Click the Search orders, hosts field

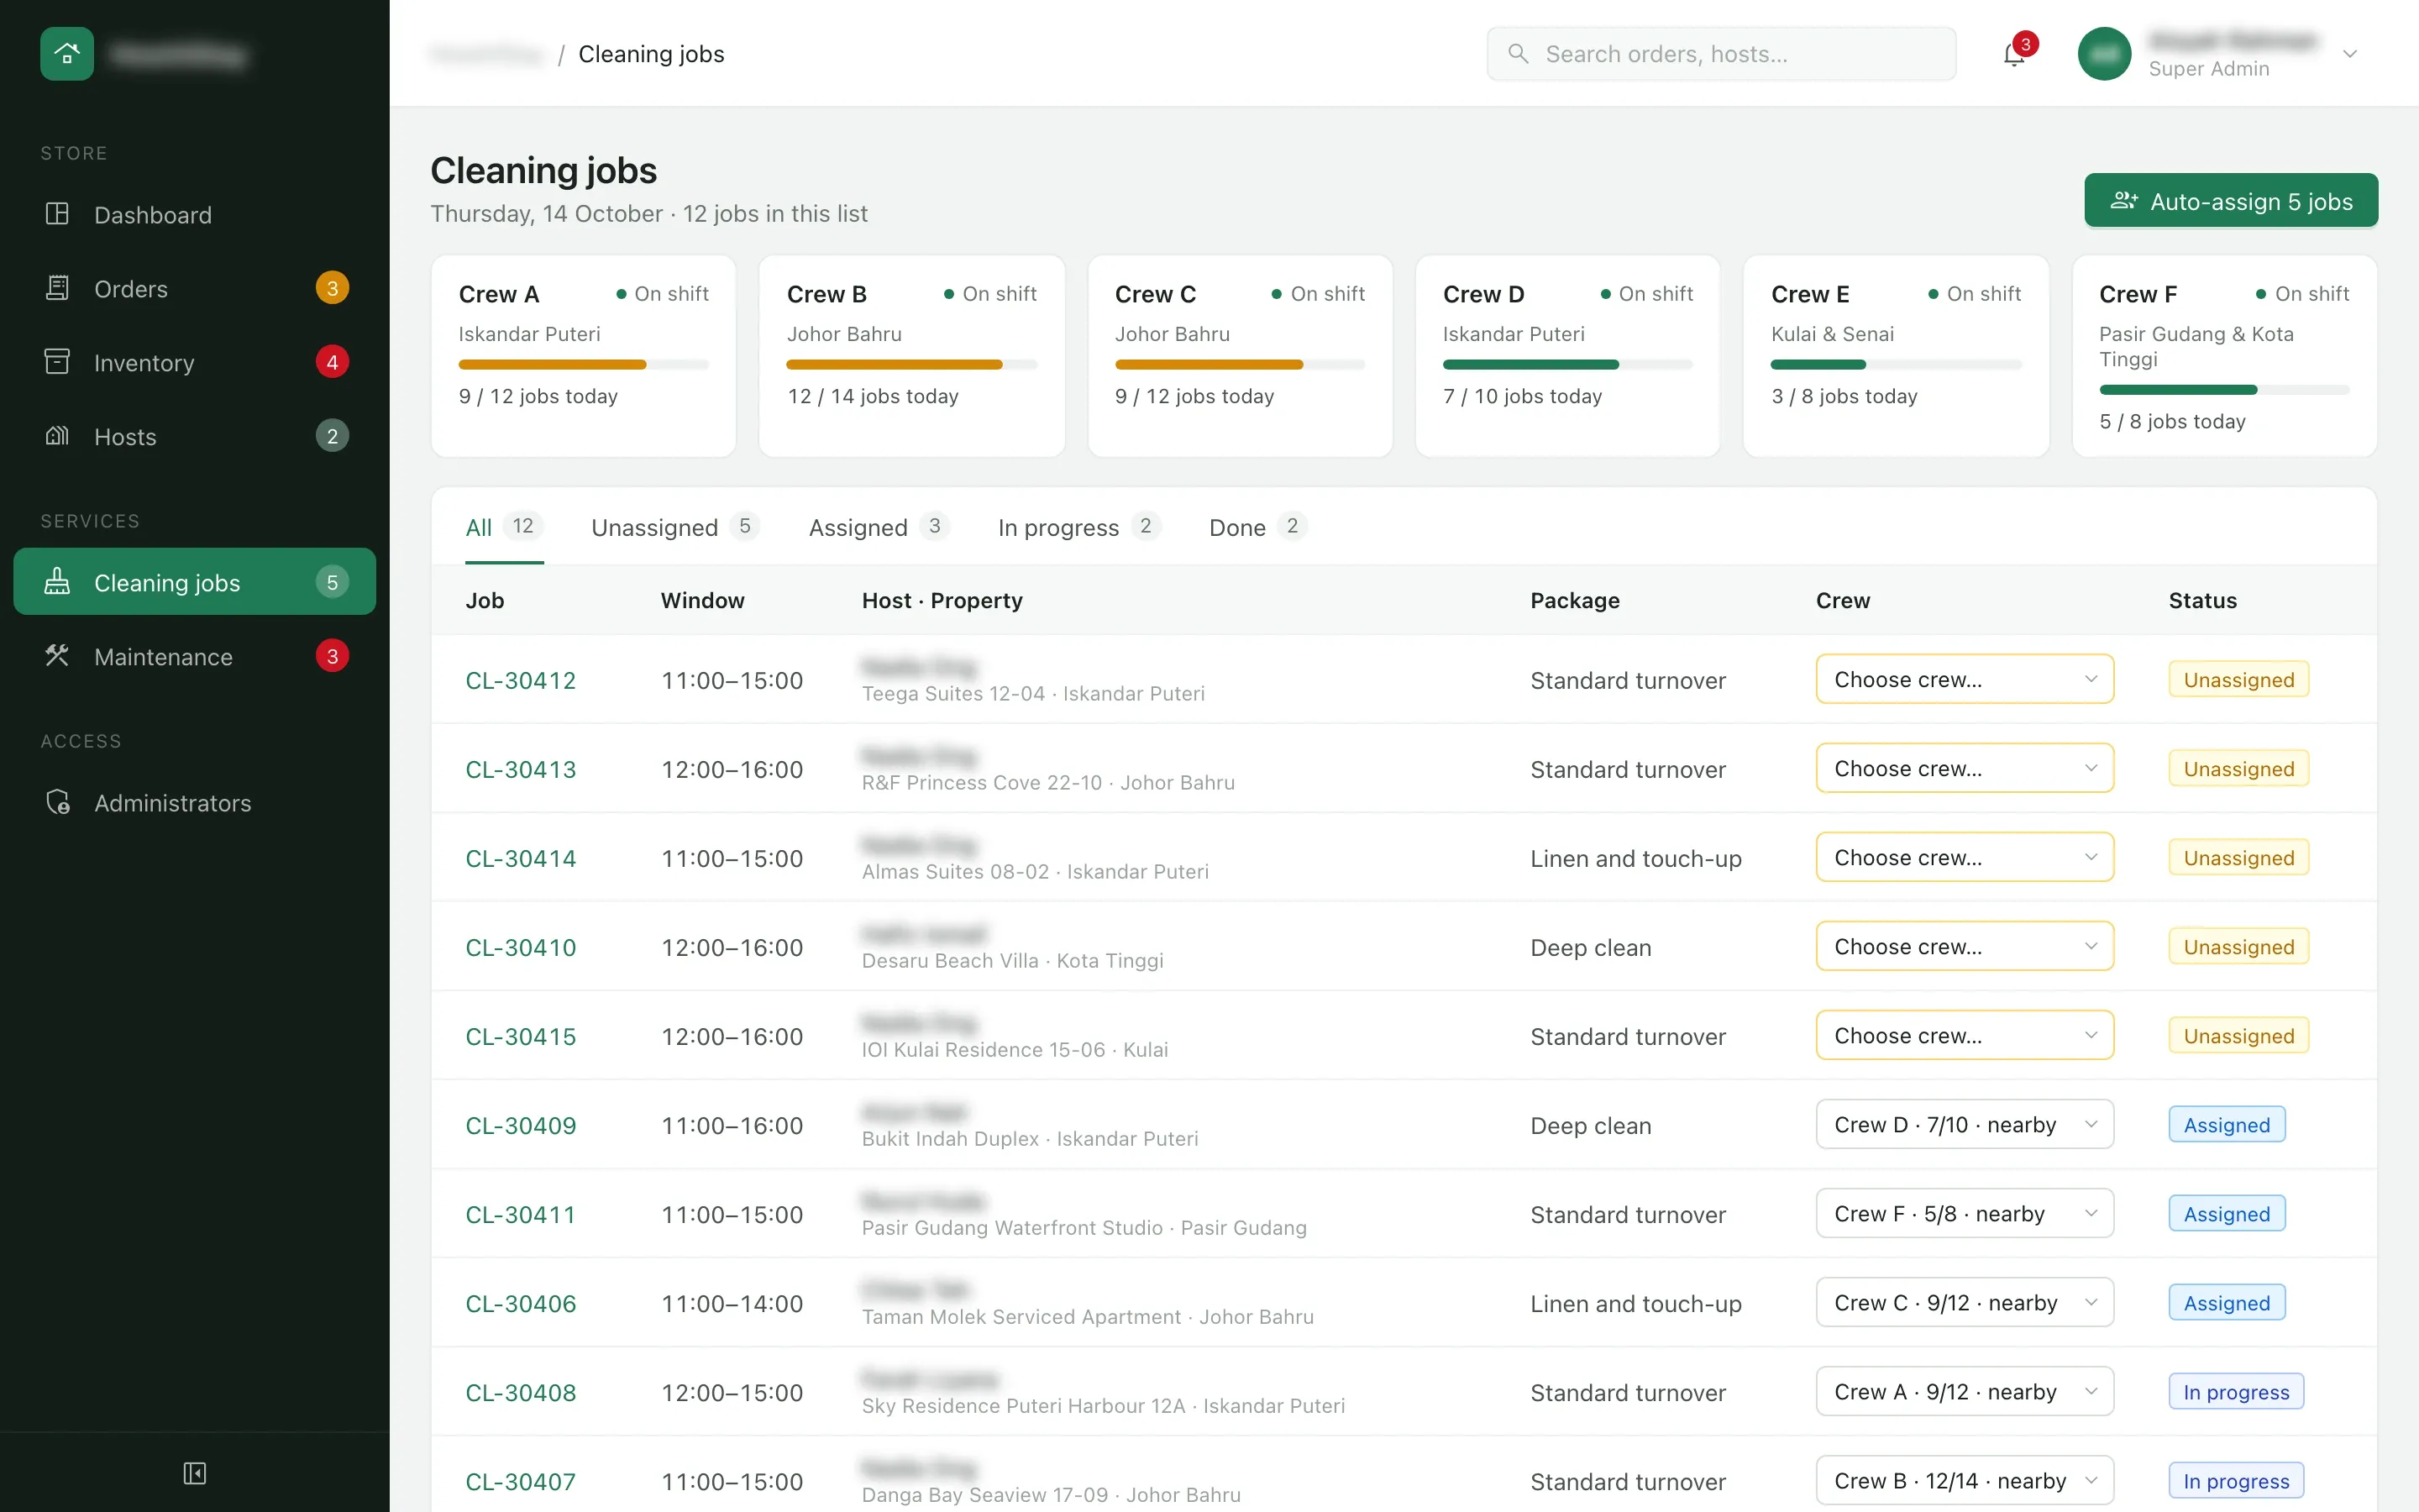point(1721,54)
